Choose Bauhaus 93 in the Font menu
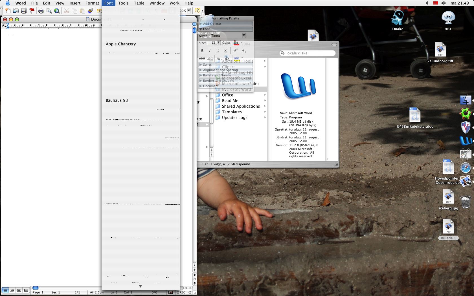 (141, 100)
